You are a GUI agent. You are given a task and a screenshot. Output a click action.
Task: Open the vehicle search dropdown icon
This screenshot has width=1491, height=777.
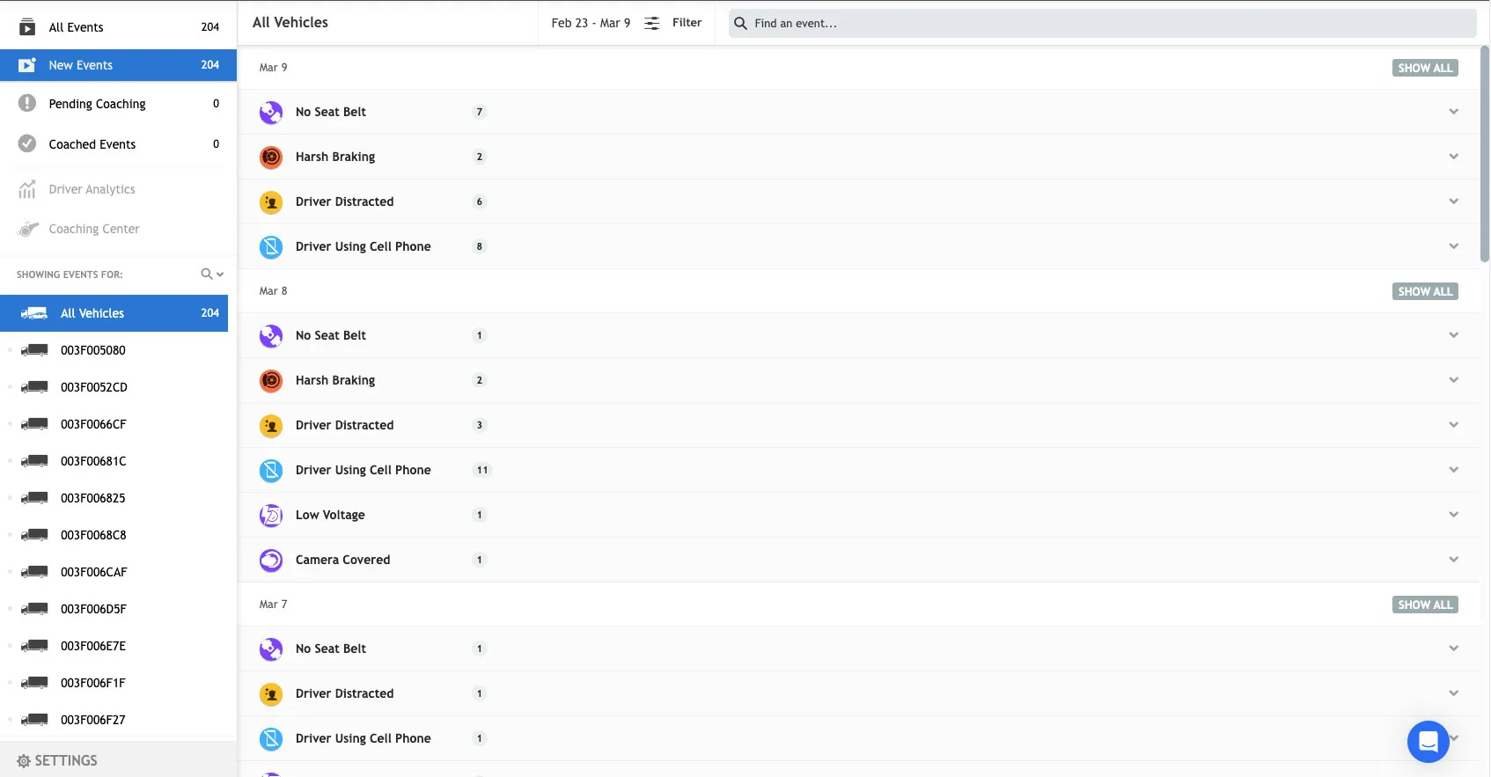[x=212, y=274]
